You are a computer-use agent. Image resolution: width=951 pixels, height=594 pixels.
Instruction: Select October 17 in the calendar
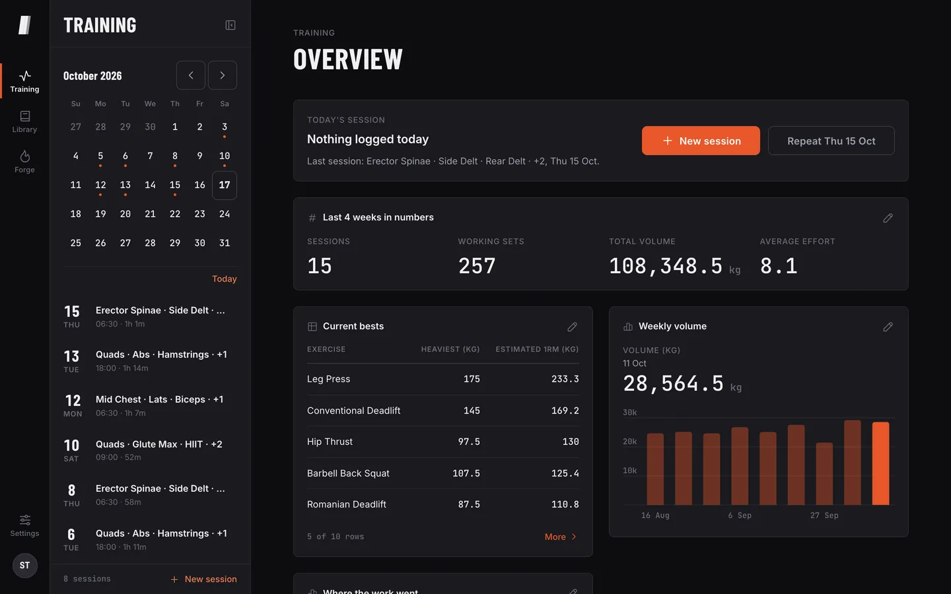(225, 185)
